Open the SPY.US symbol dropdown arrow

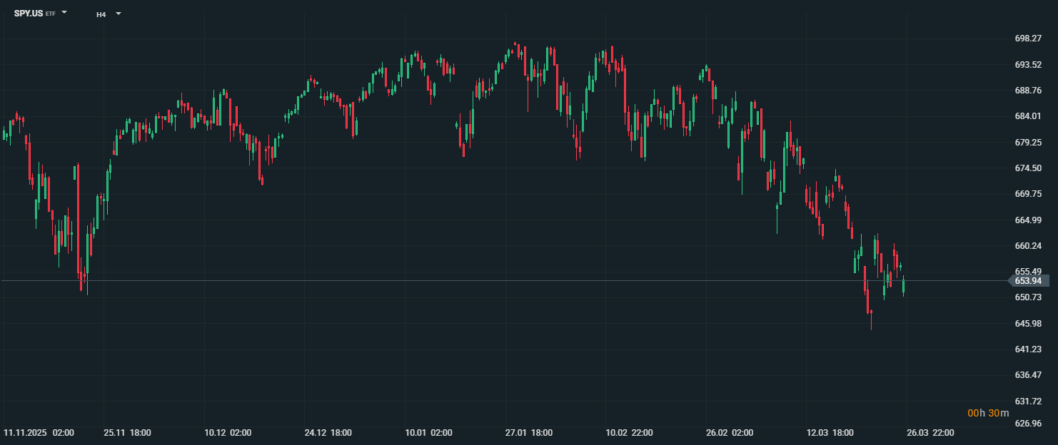click(x=64, y=13)
